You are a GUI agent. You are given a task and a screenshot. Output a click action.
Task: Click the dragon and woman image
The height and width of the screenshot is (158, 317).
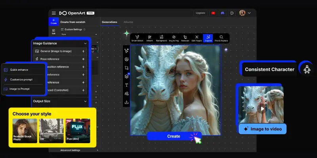(176, 90)
